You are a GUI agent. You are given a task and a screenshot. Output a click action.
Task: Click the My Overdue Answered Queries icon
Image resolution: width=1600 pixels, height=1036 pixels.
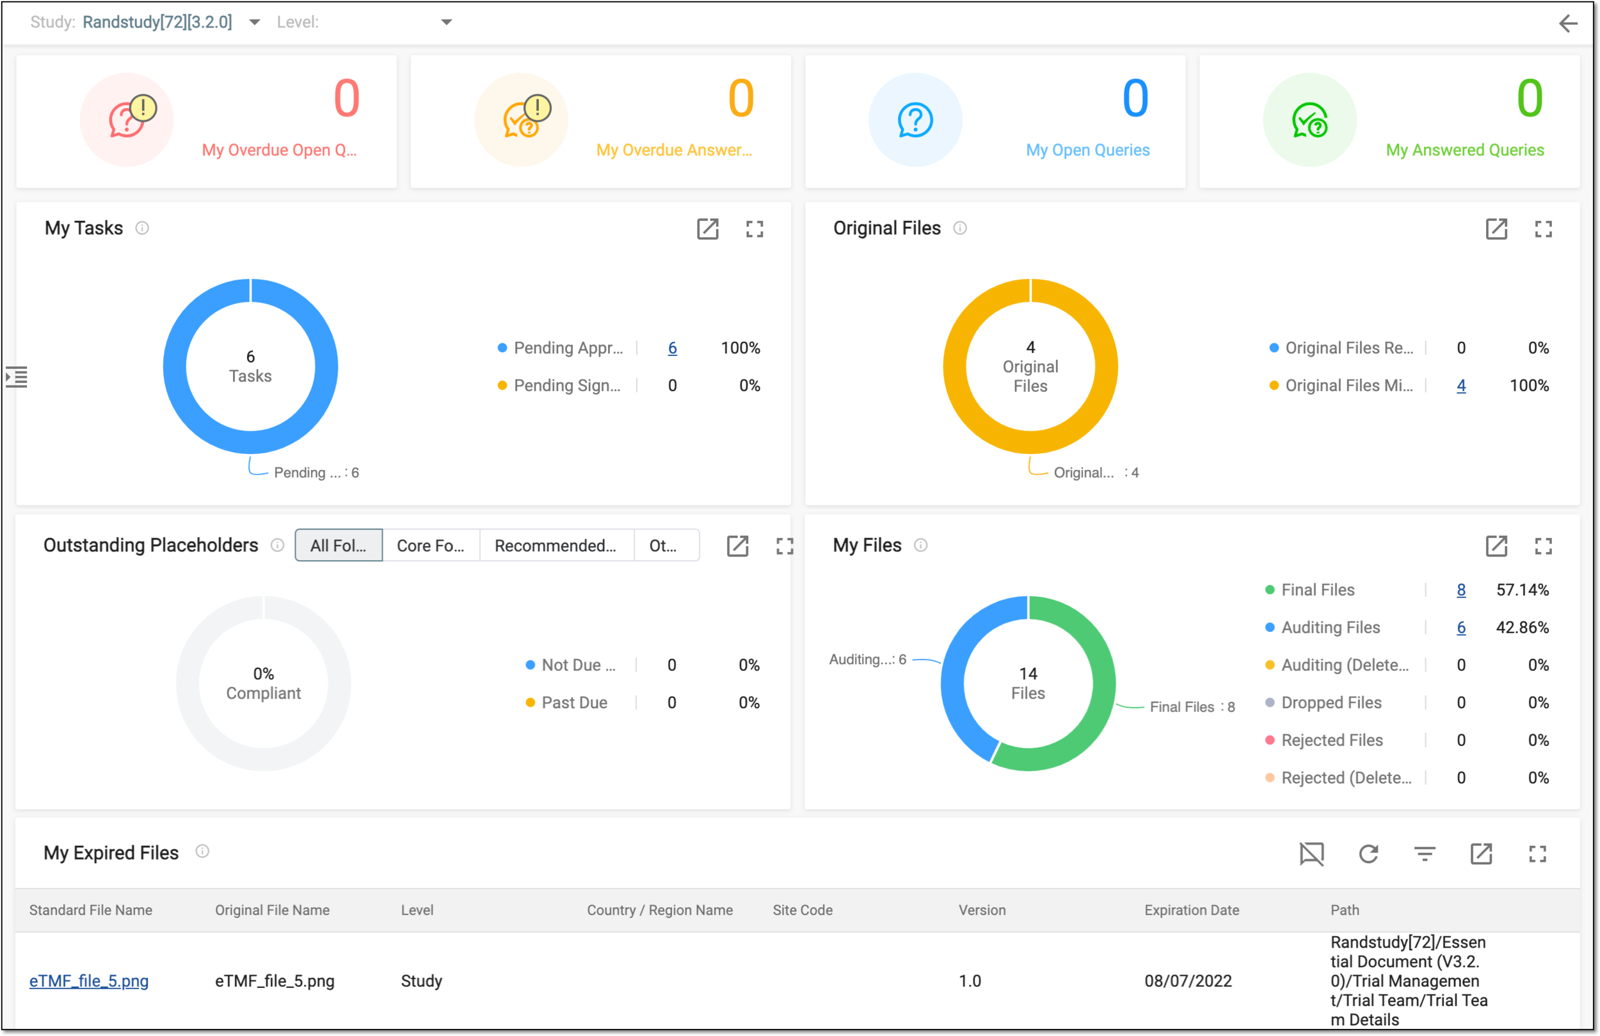(x=521, y=120)
